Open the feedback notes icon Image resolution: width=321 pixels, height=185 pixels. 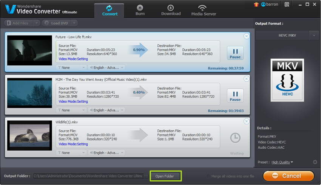click(287, 4)
